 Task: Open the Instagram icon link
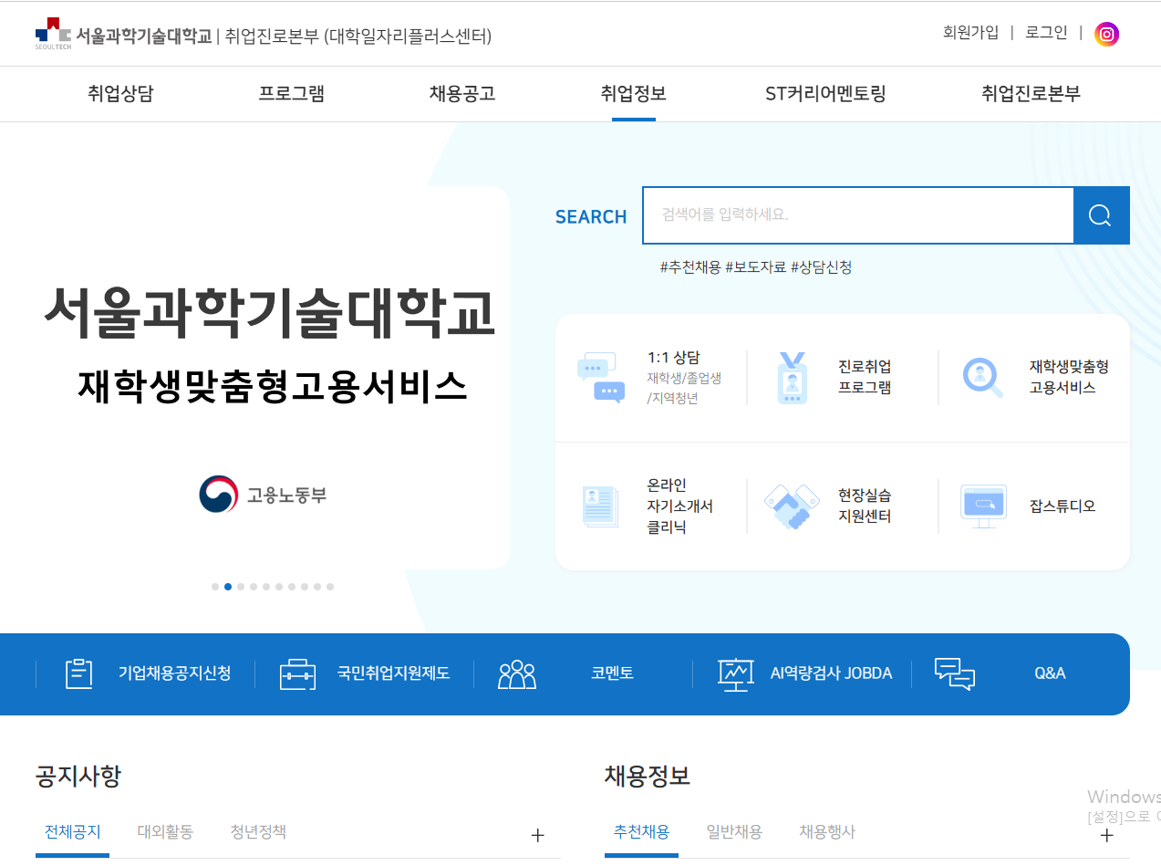1106,35
